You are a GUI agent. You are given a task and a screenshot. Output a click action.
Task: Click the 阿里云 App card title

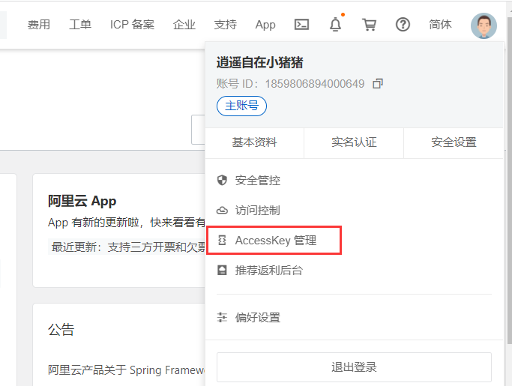coord(82,201)
